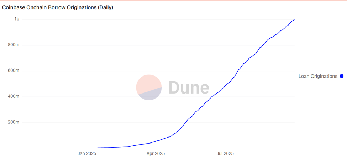Choose the Jul 2025 x-axis label
The width and height of the screenshot is (347, 157).
pos(225,153)
